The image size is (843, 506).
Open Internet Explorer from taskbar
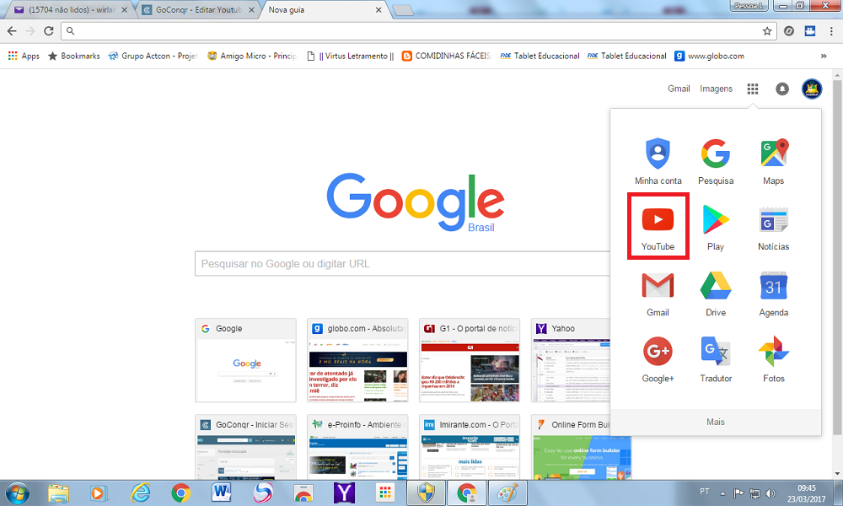(x=141, y=493)
